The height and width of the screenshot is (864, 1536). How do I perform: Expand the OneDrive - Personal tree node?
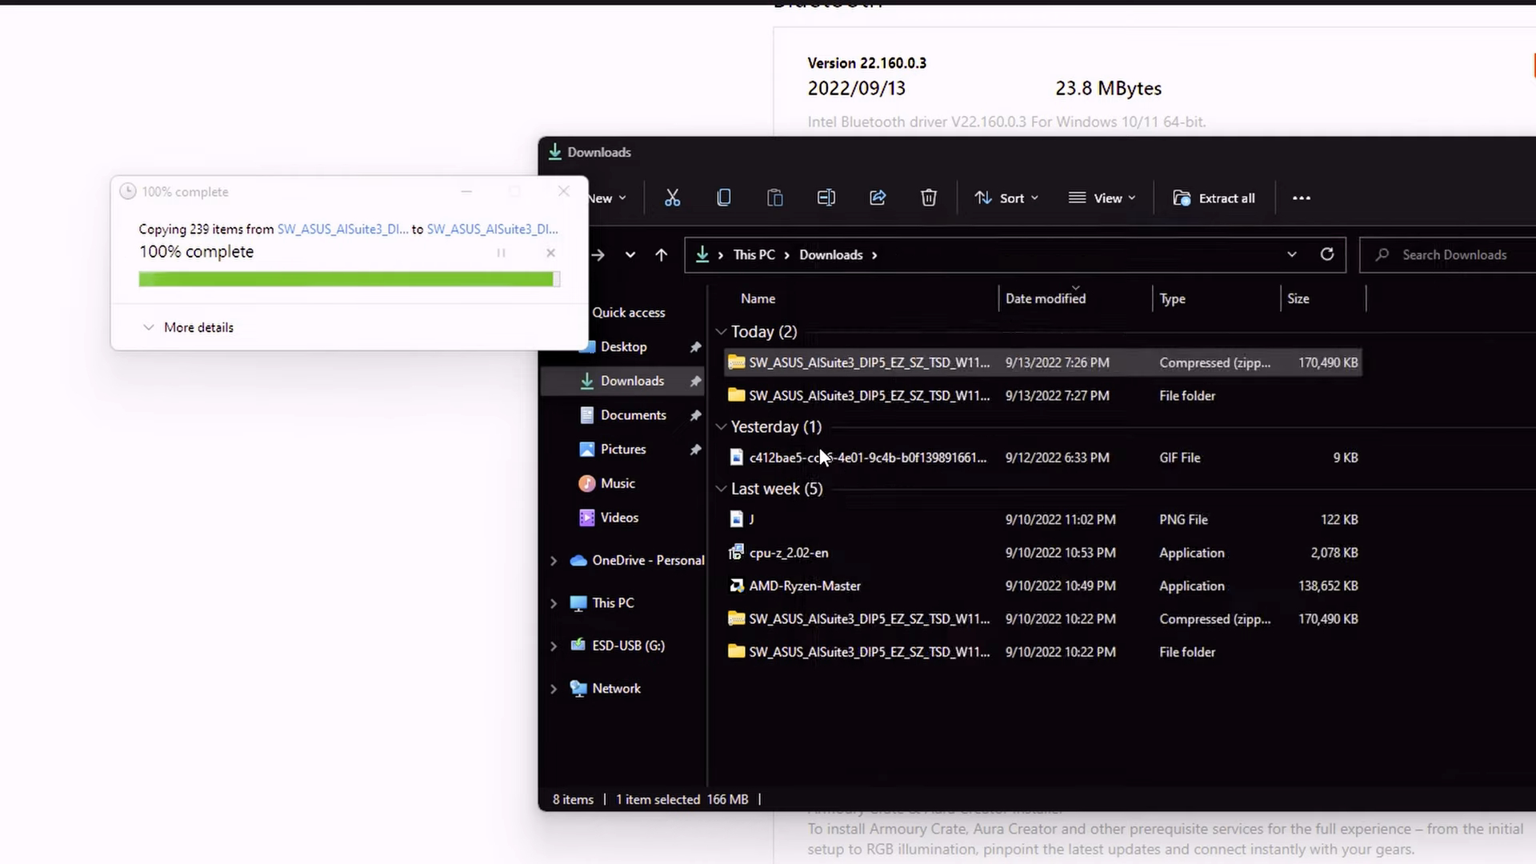click(x=553, y=561)
